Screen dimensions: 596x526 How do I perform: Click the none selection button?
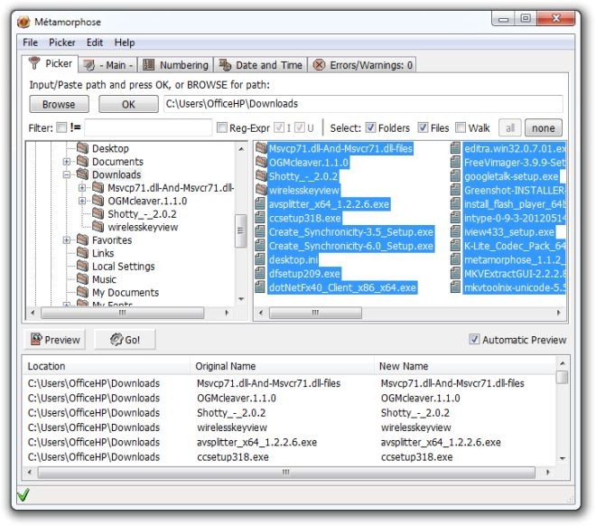tap(542, 128)
